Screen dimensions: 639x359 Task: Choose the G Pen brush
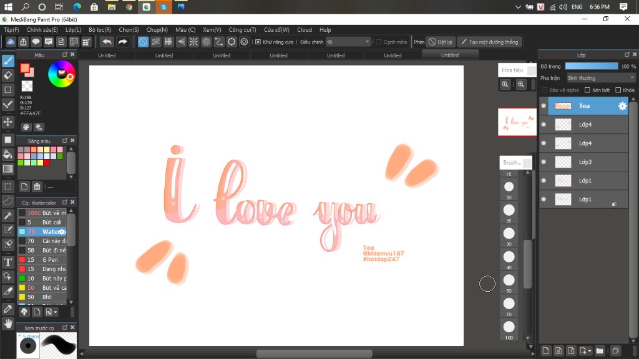click(x=42, y=260)
